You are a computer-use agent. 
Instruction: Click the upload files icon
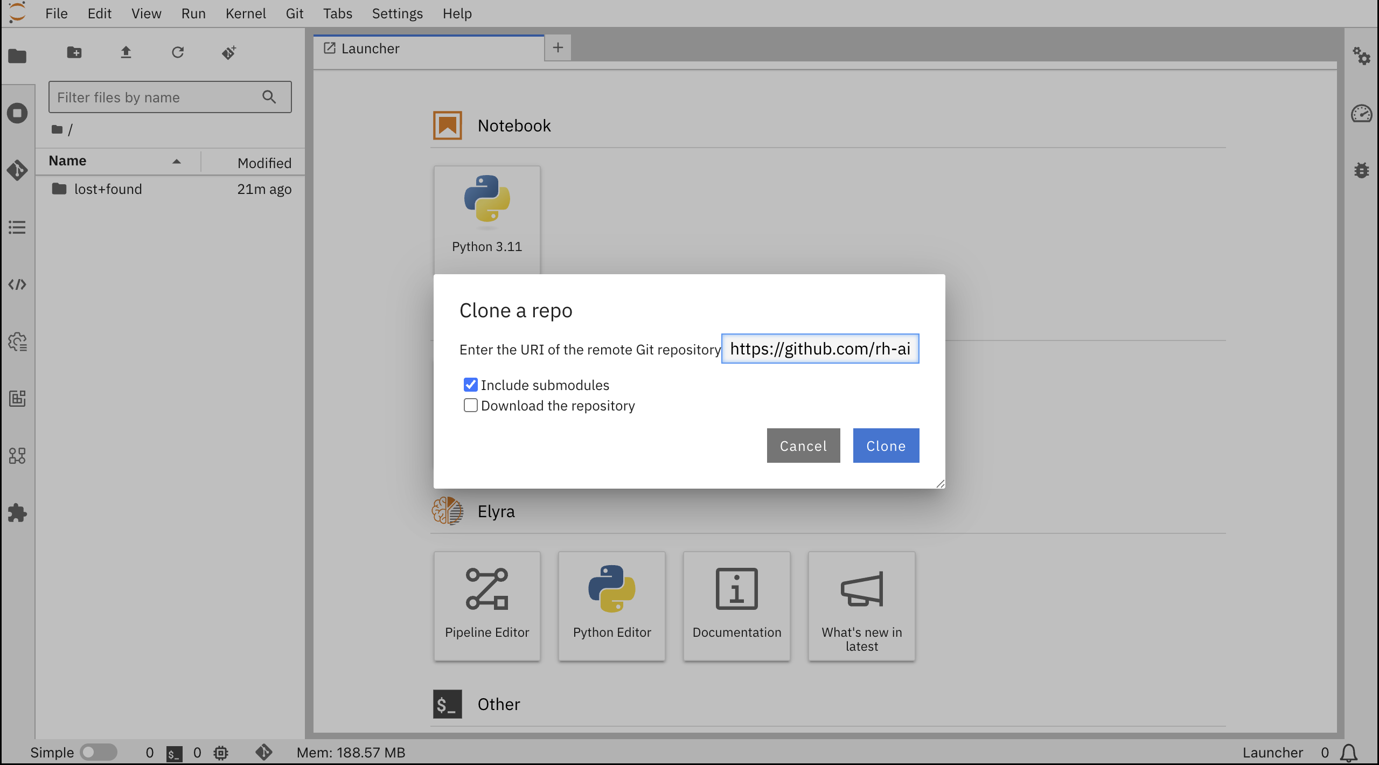point(126,53)
